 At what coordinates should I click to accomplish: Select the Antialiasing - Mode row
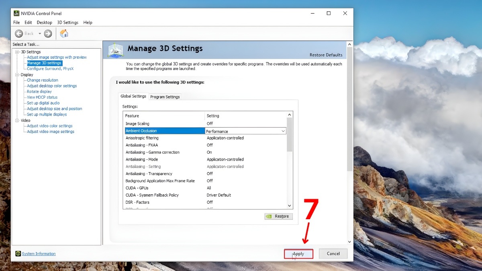205,159
